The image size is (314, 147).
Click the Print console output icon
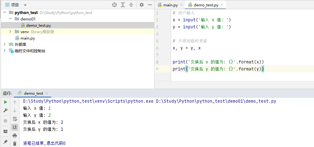(x=15, y=136)
